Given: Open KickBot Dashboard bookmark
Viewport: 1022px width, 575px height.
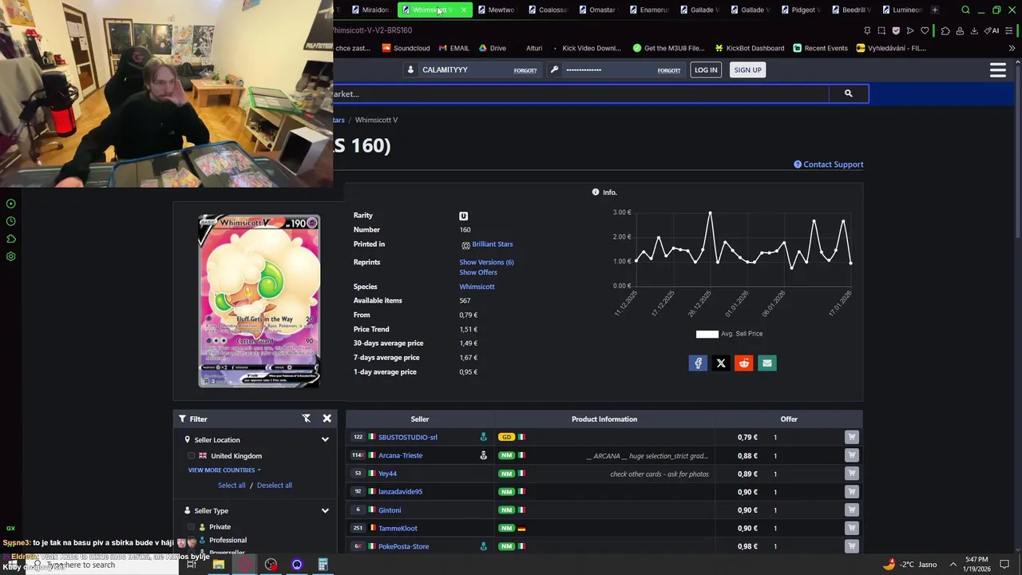Looking at the screenshot, I should pos(749,48).
